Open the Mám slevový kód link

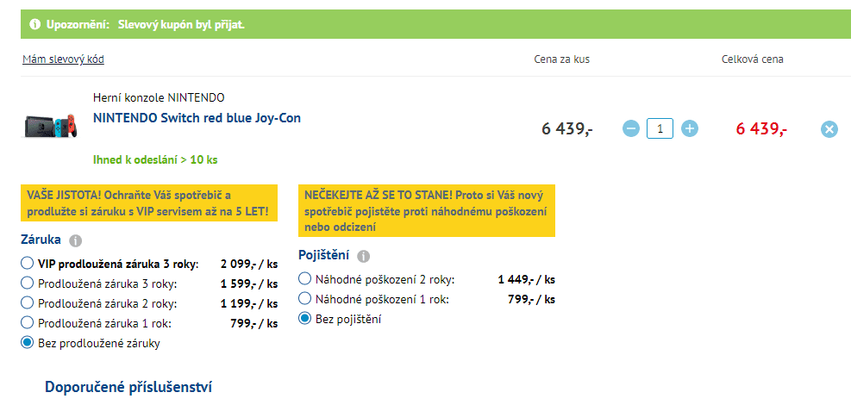click(63, 59)
